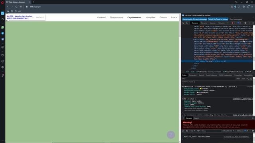Click Предпросмотр preview link

point(117,17)
